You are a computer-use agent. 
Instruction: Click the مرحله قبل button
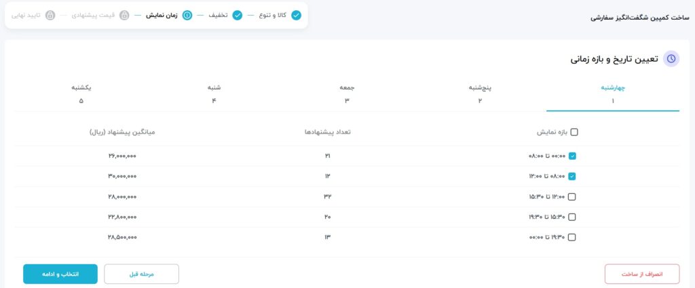point(141,274)
